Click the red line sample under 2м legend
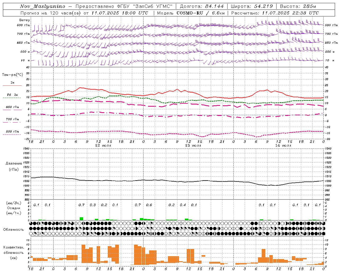This screenshot has height=271, width=339. (12, 86)
